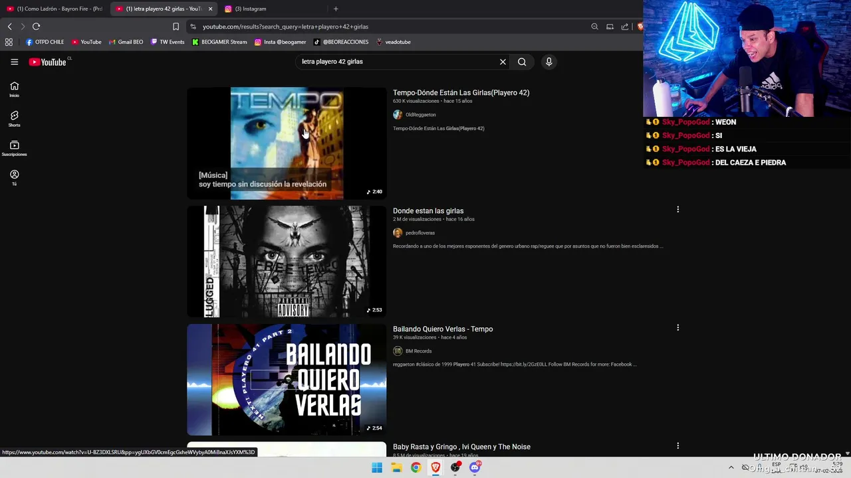
Task: Open title 'Tempo-Dónde Están Las Girlas(Playero 42)'
Action: pyautogui.click(x=461, y=93)
